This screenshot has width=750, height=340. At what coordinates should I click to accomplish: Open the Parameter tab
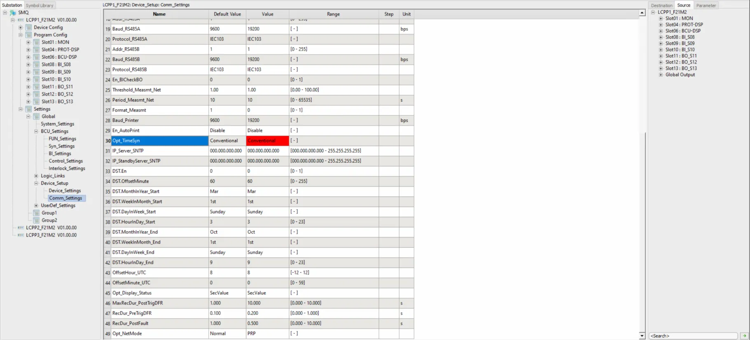tap(706, 5)
